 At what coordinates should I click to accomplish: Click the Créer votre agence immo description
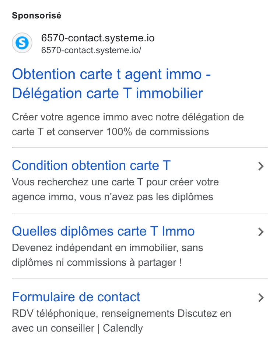(128, 124)
